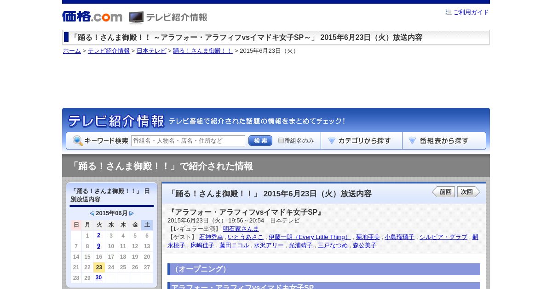552x289 pixels.
Task: Open テレビ紹介情報 breadcrumb link
Action: click(x=109, y=51)
